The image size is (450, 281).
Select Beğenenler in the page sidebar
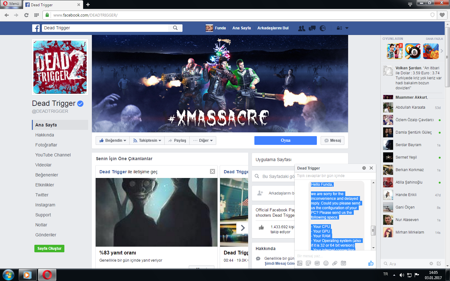[x=47, y=175]
